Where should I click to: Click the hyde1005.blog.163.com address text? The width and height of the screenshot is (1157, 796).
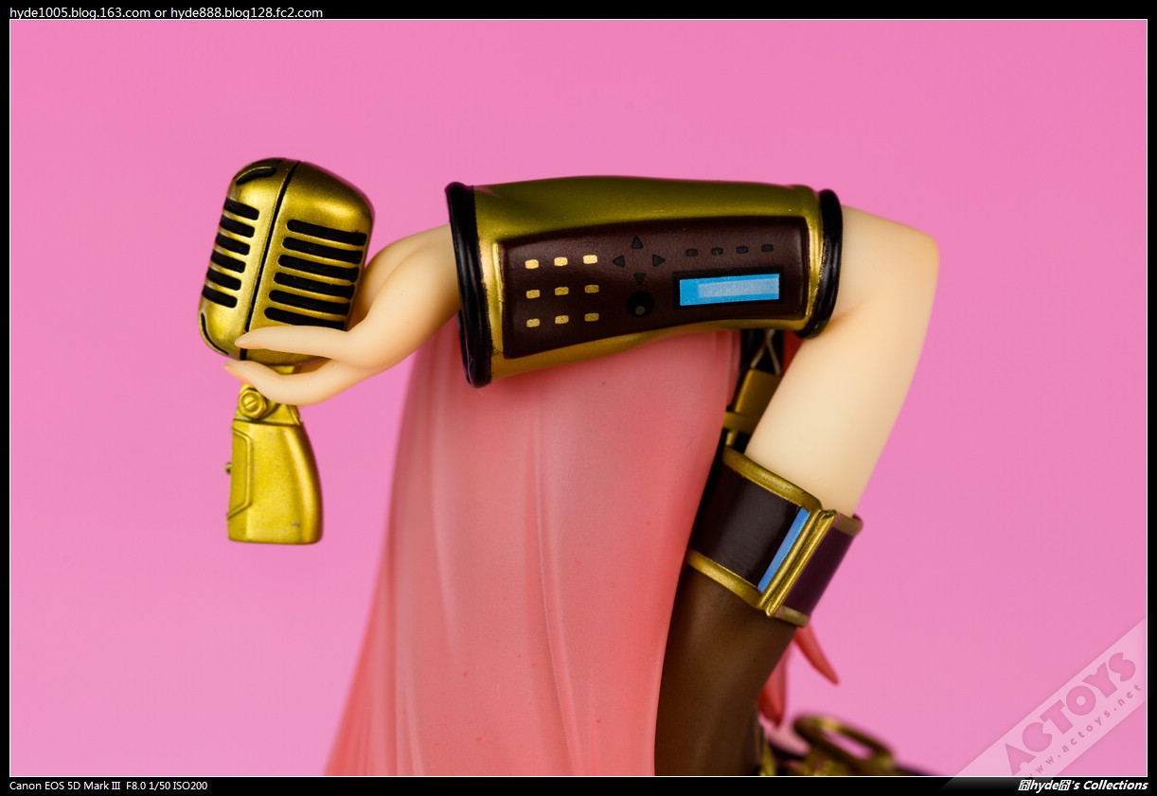[x=80, y=12]
